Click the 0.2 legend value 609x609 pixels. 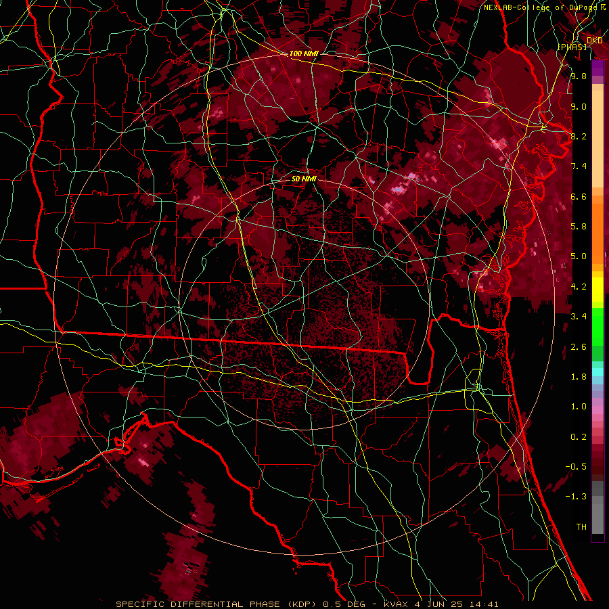579,437
